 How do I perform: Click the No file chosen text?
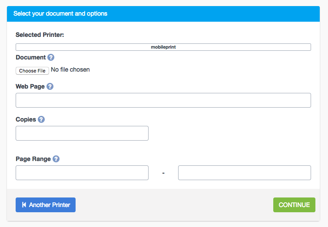point(70,69)
